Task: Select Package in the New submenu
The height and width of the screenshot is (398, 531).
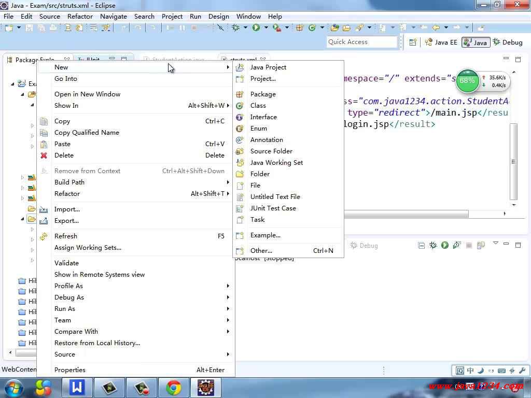Action: click(288, 94)
